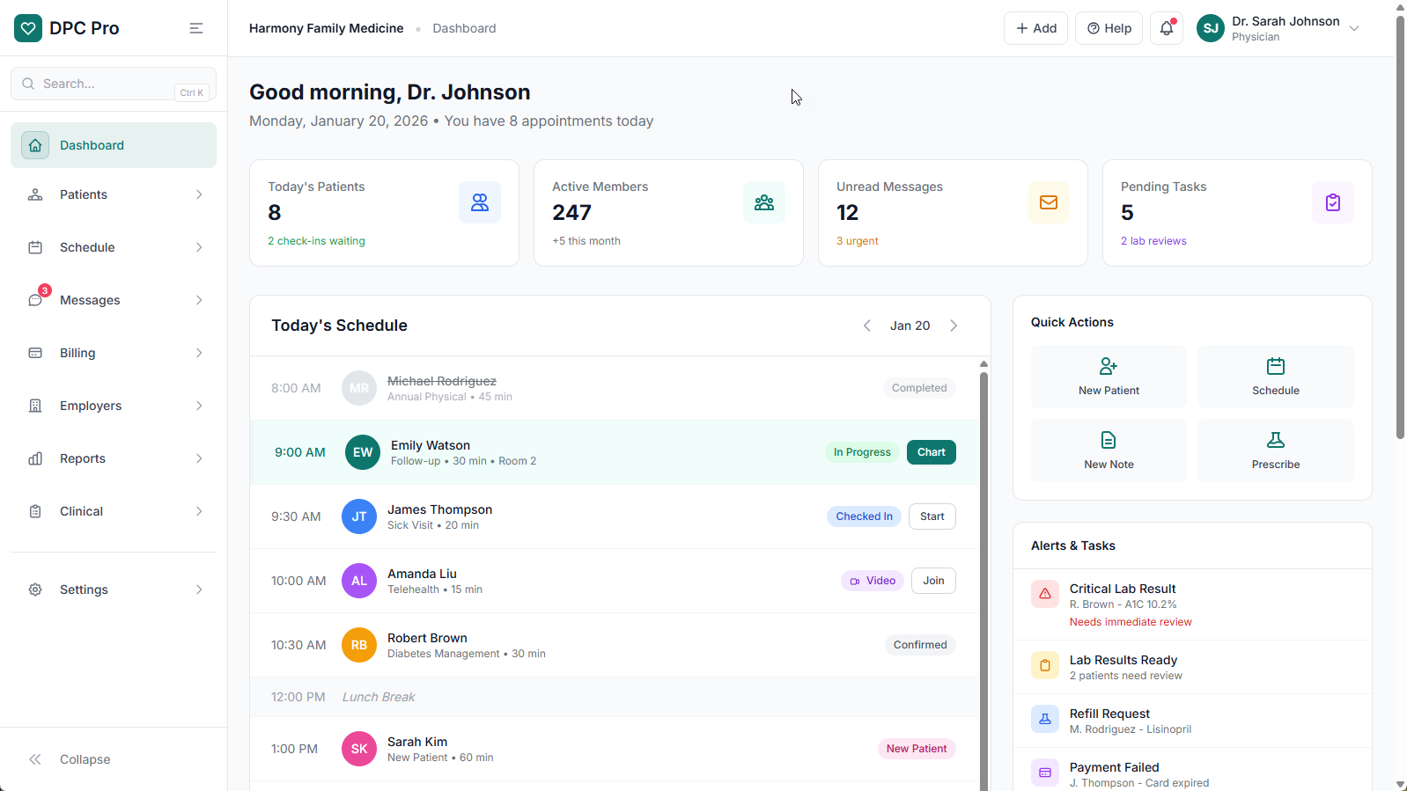This screenshot has width=1407, height=791.
Task: Click Emily Watson's EW avatar
Action: 363,452
